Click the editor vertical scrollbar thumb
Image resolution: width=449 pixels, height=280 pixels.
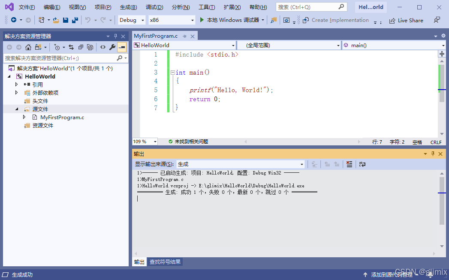(442, 84)
